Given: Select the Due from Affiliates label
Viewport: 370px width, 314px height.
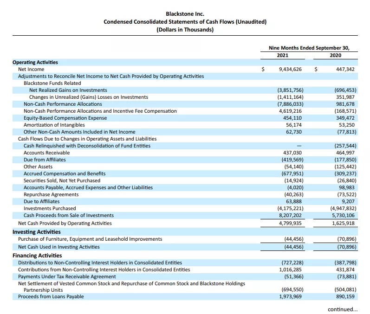Looking at the screenshot, I should coord(45,160).
